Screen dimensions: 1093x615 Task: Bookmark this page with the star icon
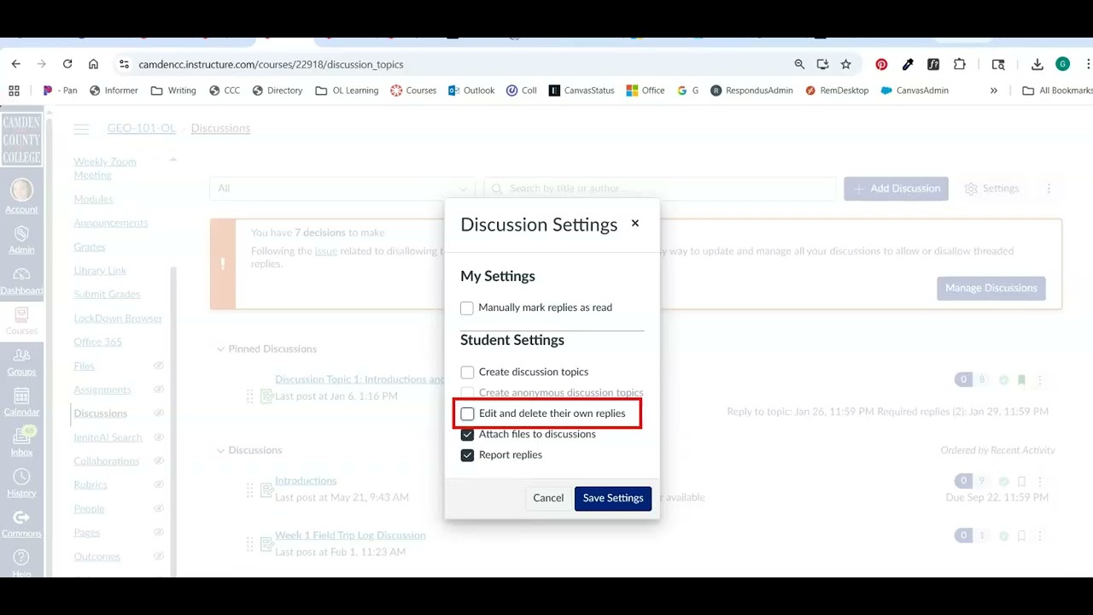tap(845, 64)
